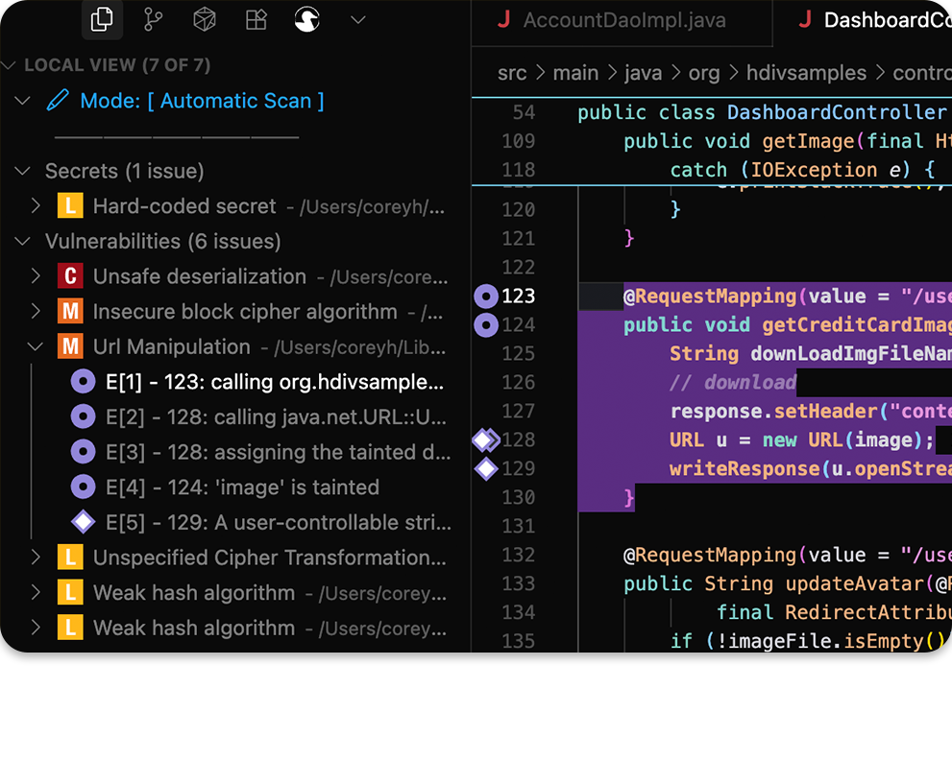The image size is (952, 760).
Task: Expand Insecure block cipher algorithm issue
Action: click(36, 312)
